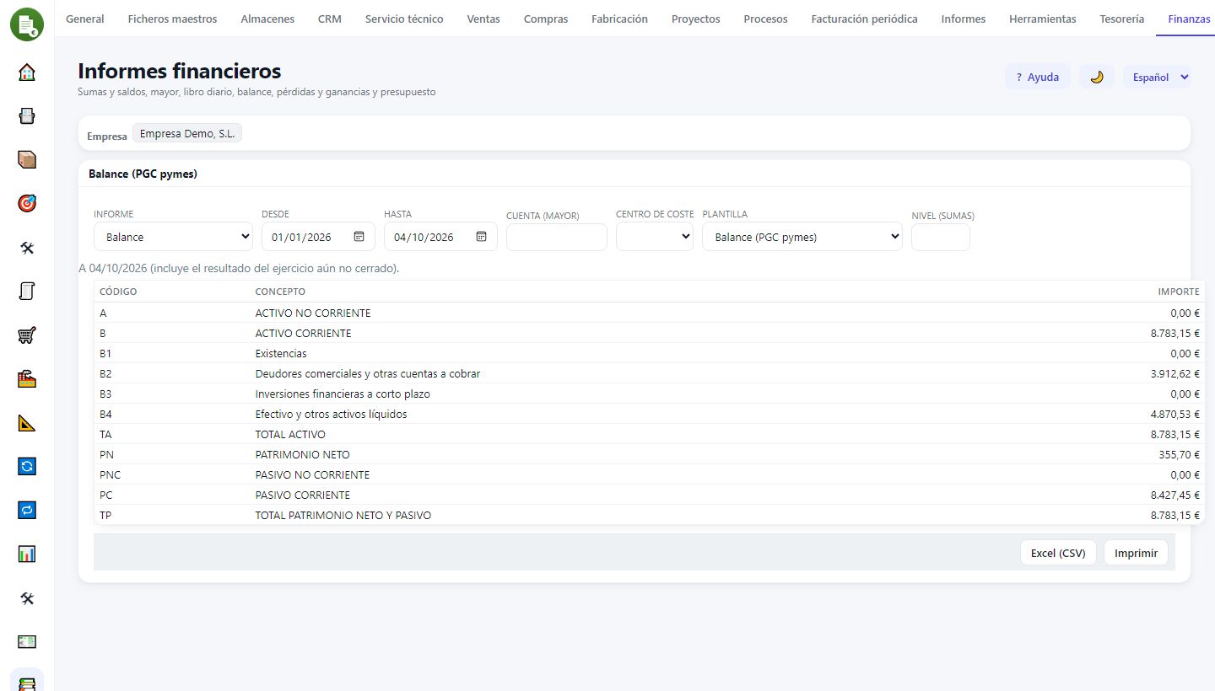Export the report with Excel (CSV)
Viewport: 1215px width, 691px height.
coord(1058,553)
